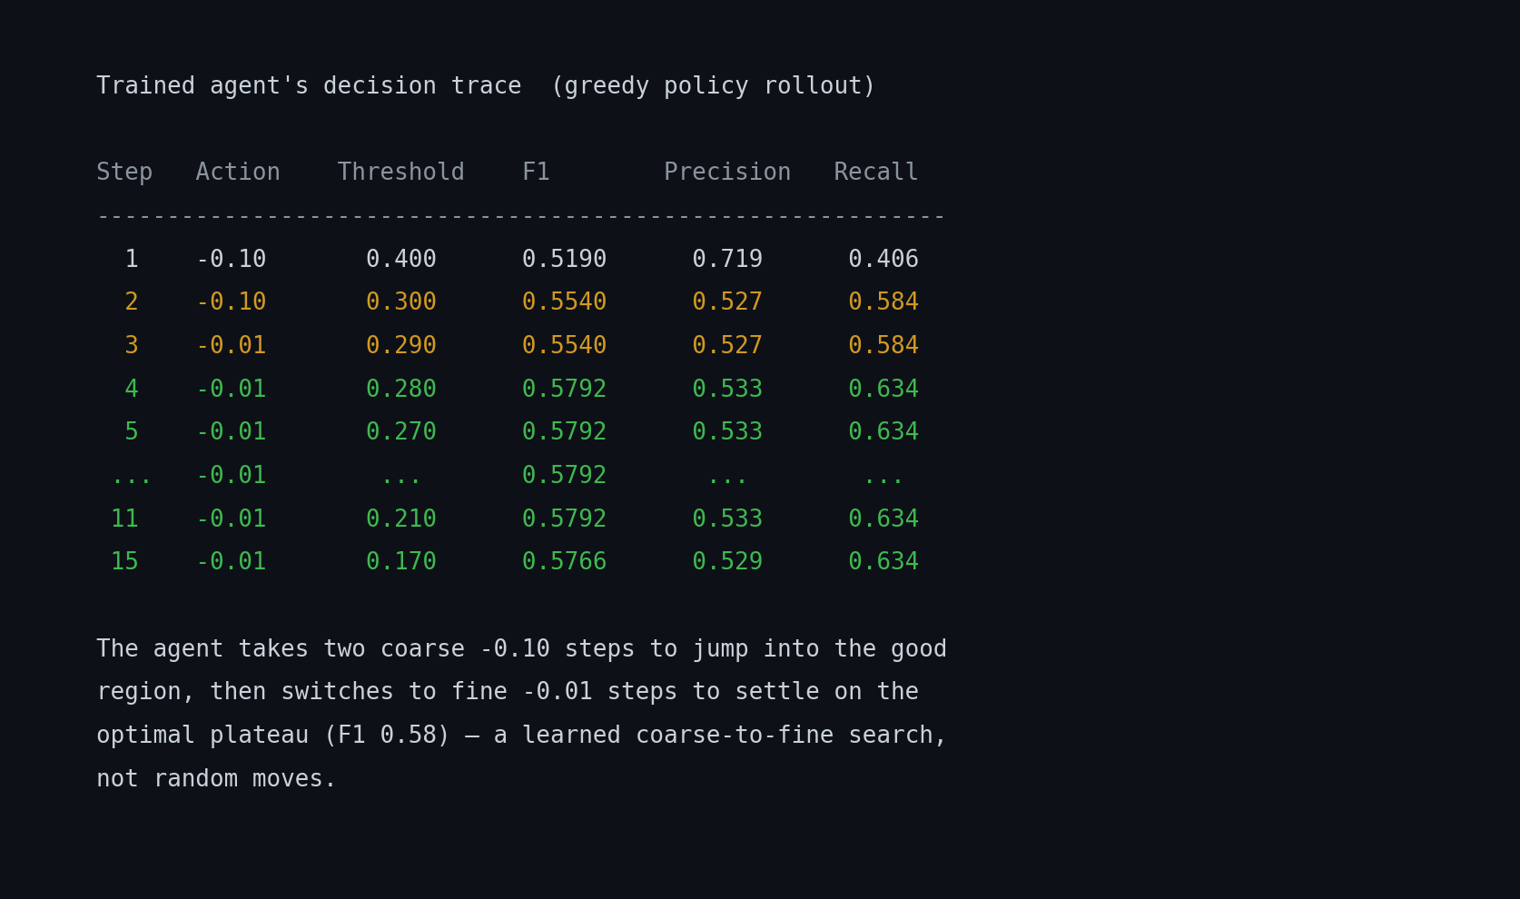Click threshold value 0.280 in step 4

[x=401, y=390]
